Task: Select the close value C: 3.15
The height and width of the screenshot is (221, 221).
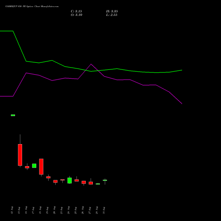Action: click(76, 11)
